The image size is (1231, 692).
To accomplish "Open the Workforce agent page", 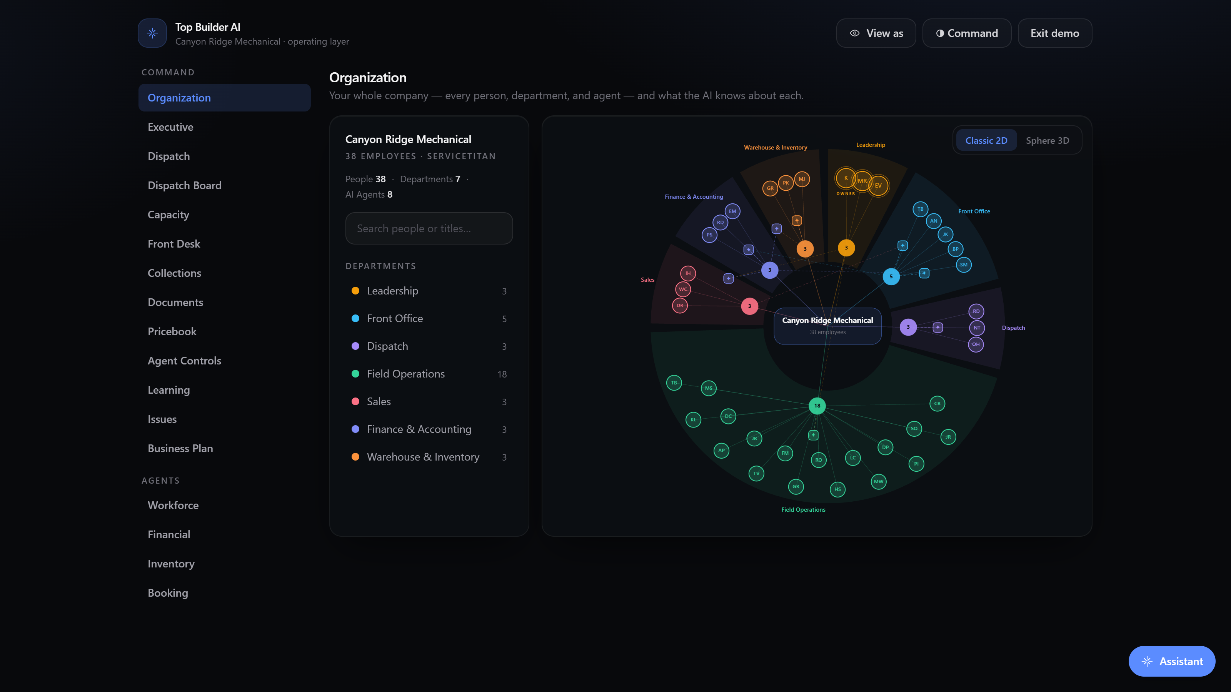I will (224, 505).
